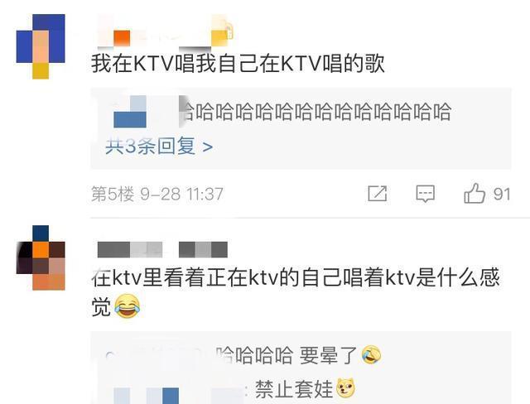Tap the share icon on 5th floor comment

pyautogui.click(x=378, y=194)
